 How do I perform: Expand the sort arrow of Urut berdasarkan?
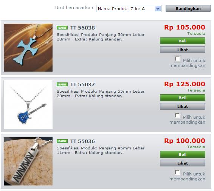pyautogui.click(x=158, y=9)
